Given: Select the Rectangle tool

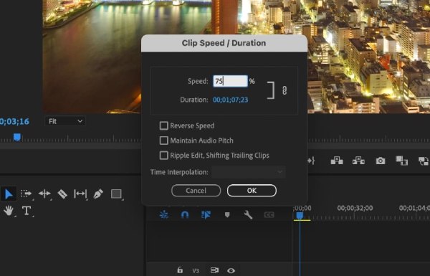Looking at the screenshot, I should tap(116, 194).
